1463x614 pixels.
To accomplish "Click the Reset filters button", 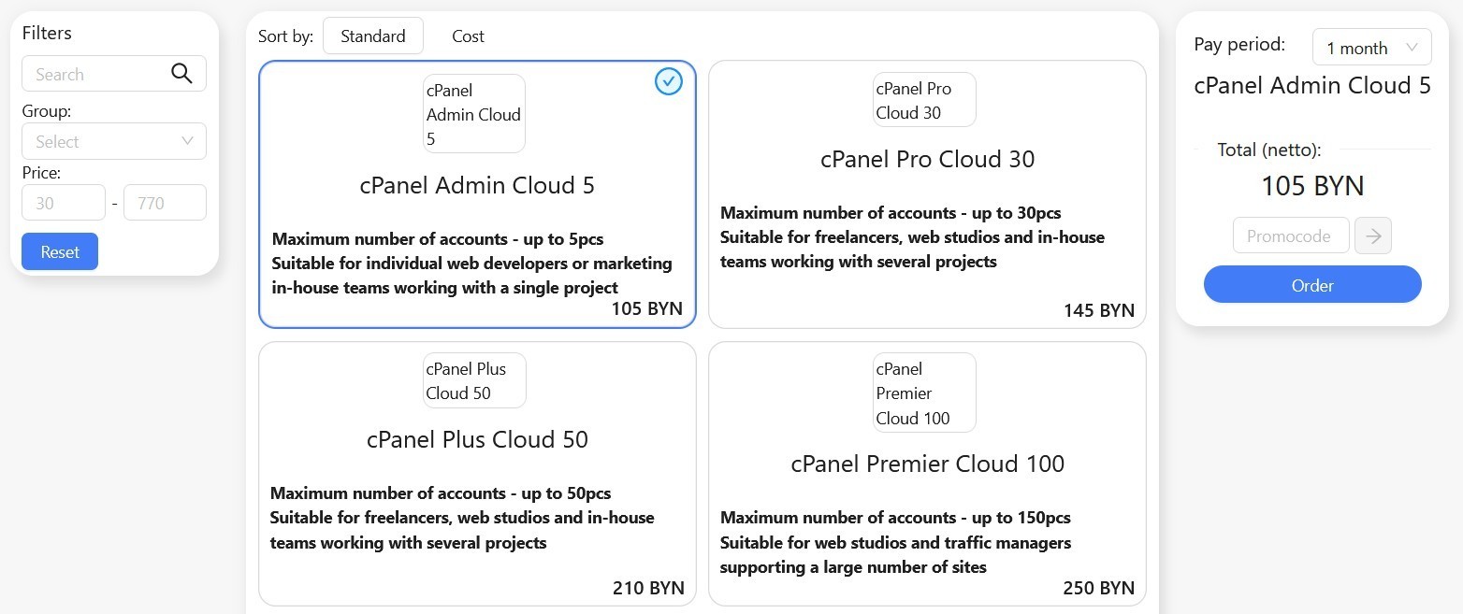I will pyautogui.click(x=60, y=251).
